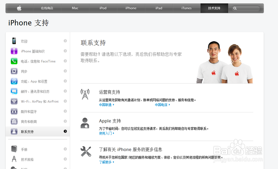278x169 pixels.
Task: Select 电话、信息和 FaceTime in the sidebar
Action: click(x=38, y=61)
